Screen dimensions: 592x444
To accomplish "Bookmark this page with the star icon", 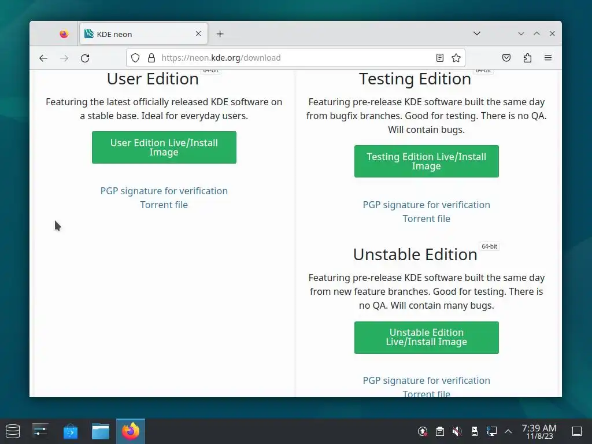I will (456, 58).
